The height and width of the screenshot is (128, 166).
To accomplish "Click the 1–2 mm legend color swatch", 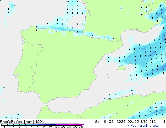I will 16,125.
